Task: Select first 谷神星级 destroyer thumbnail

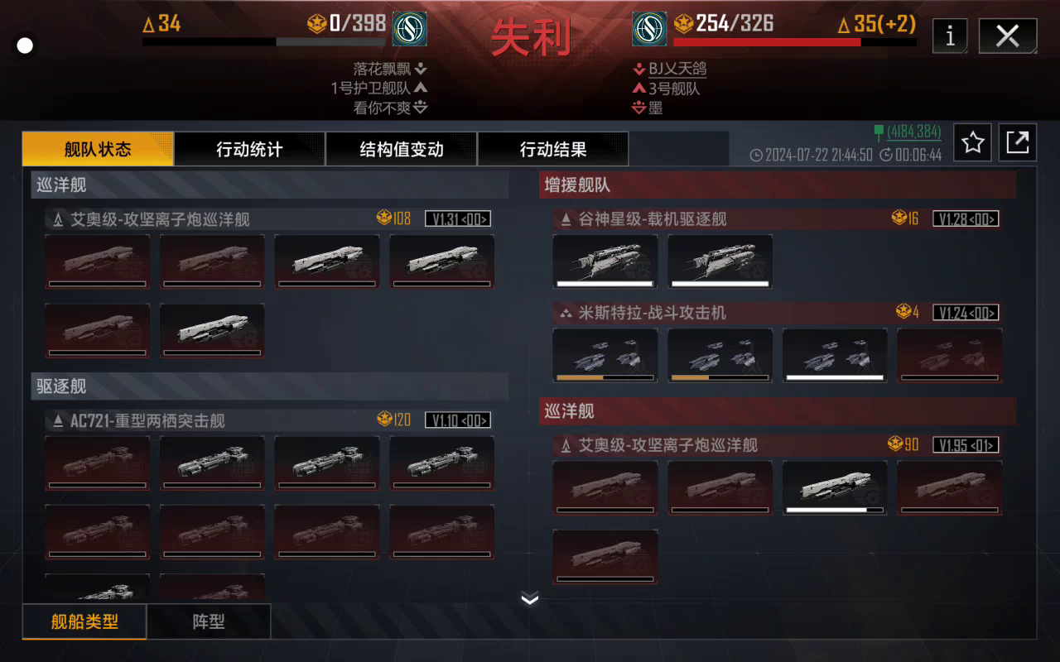Action: pyautogui.click(x=605, y=261)
